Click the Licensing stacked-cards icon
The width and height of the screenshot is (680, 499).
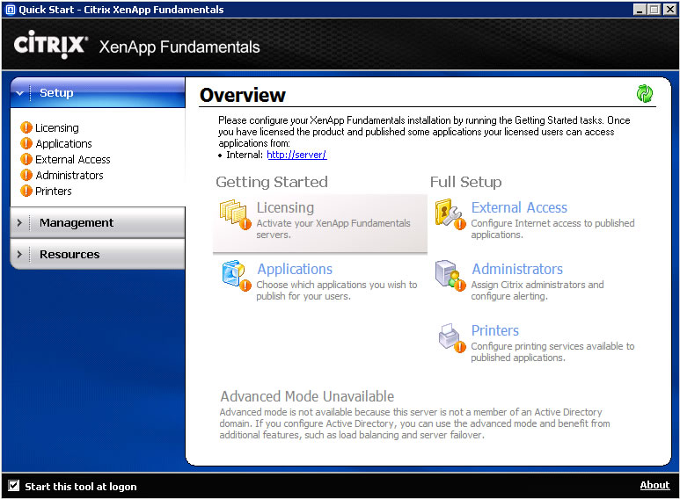235,214
